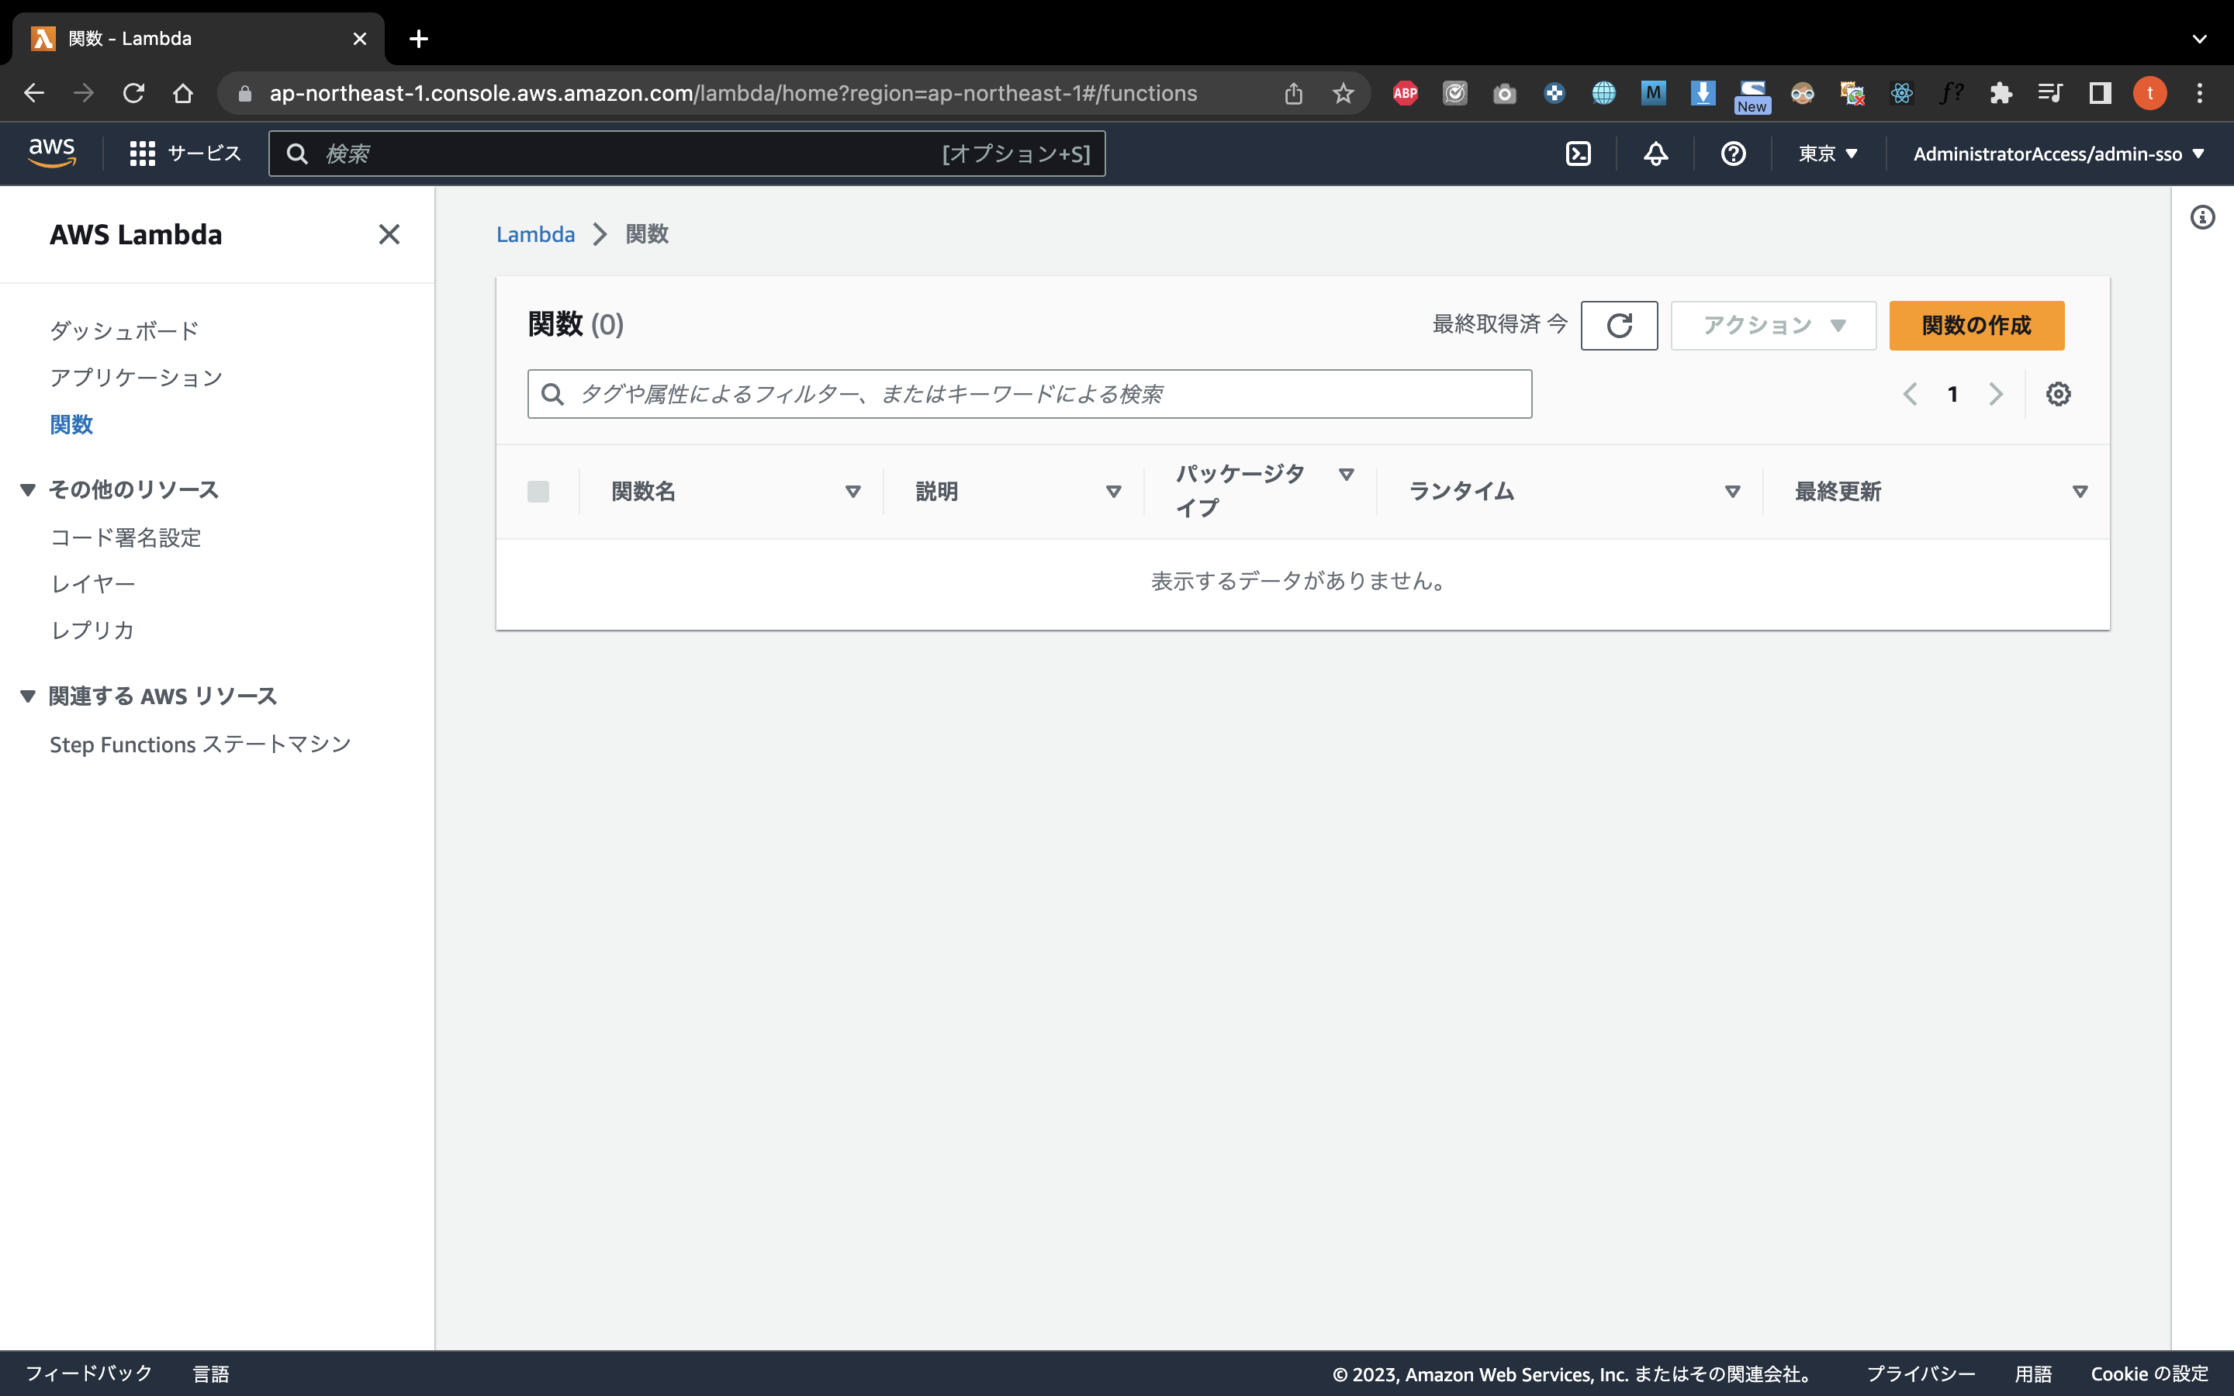This screenshot has height=1396, width=2234.
Task: Select the header checkbox in the functions table
Action: click(x=539, y=491)
